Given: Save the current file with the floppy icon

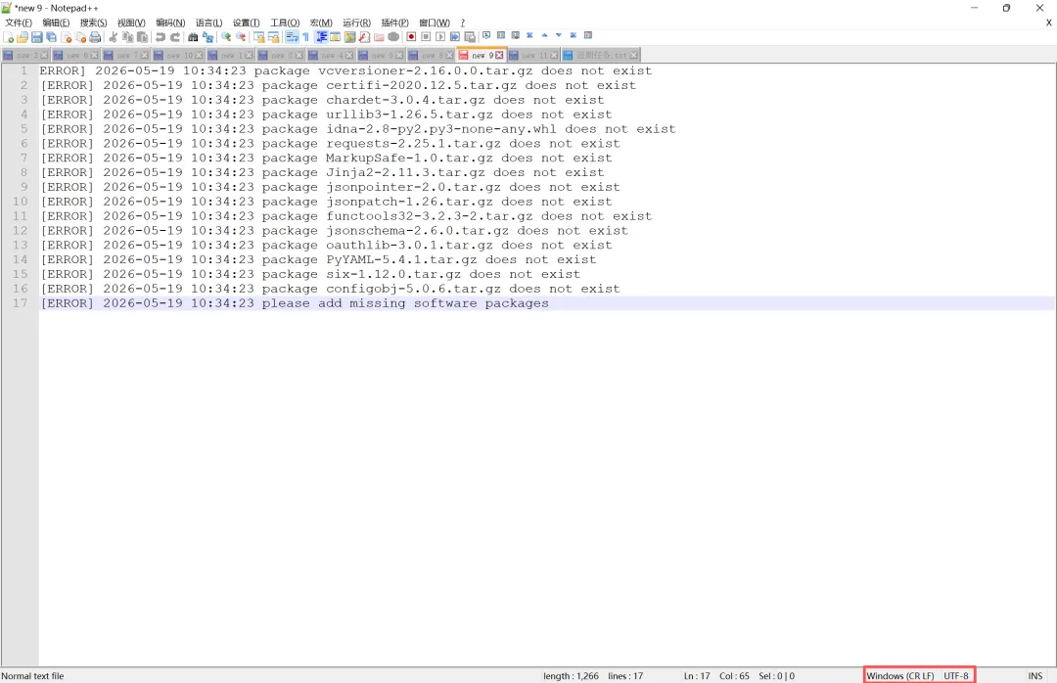Looking at the screenshot, I should (37, 37).
